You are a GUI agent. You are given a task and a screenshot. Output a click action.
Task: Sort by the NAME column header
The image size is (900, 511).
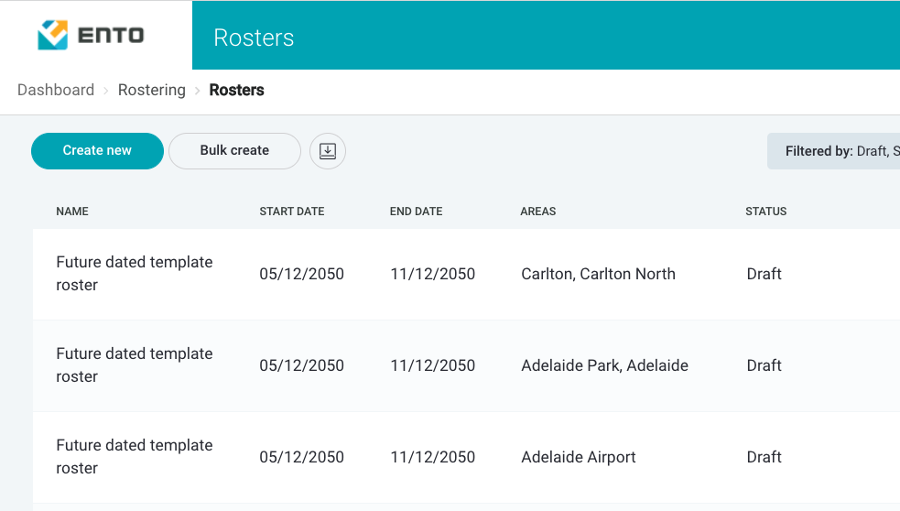click(72, 212)
